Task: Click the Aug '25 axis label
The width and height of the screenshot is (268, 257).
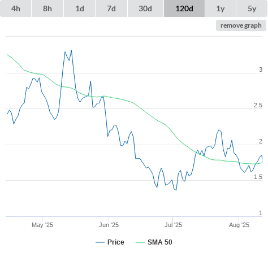Action: click(x=239, y=225)
